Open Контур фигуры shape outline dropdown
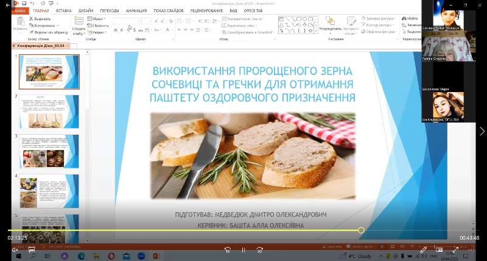 pos(377,25)
